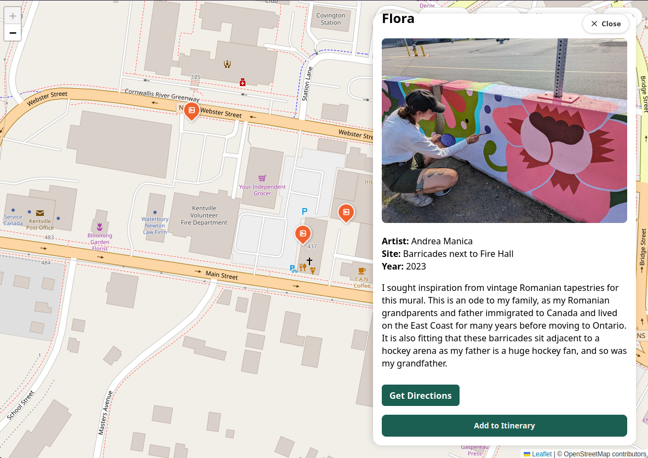The height and width of the screenshot is (458, 648).
Task: Add Flora to Itinerary
Action: tap(504, 425)
